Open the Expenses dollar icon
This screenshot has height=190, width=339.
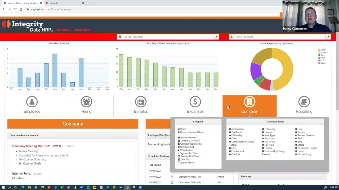pyautogui.click(x=195, y=102)
